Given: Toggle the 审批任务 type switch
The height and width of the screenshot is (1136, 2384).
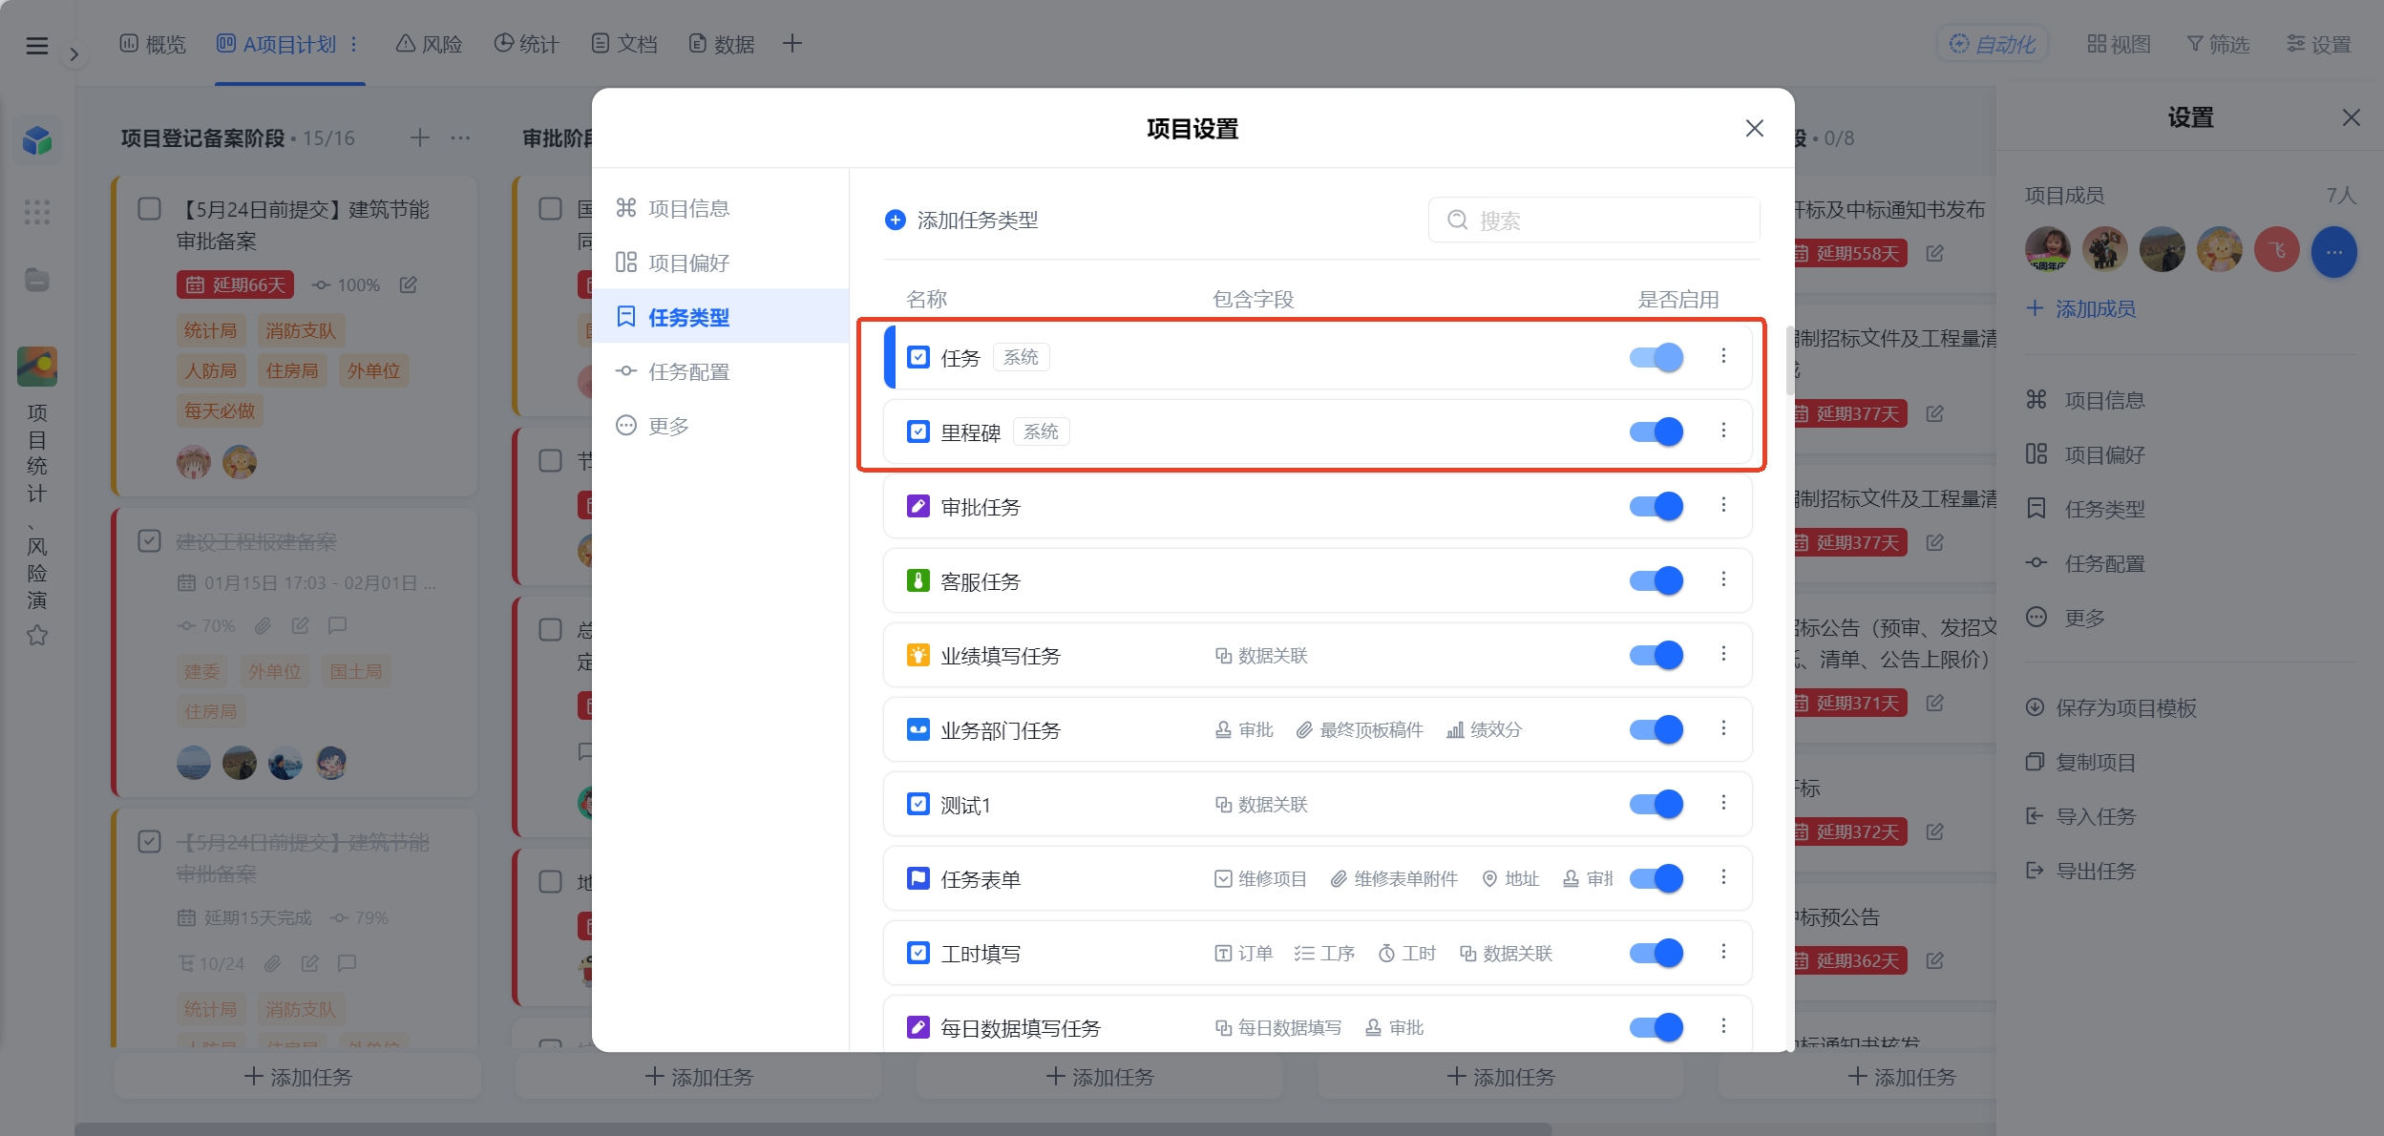Looking at the screenshot, I should tap(1656, 506).
